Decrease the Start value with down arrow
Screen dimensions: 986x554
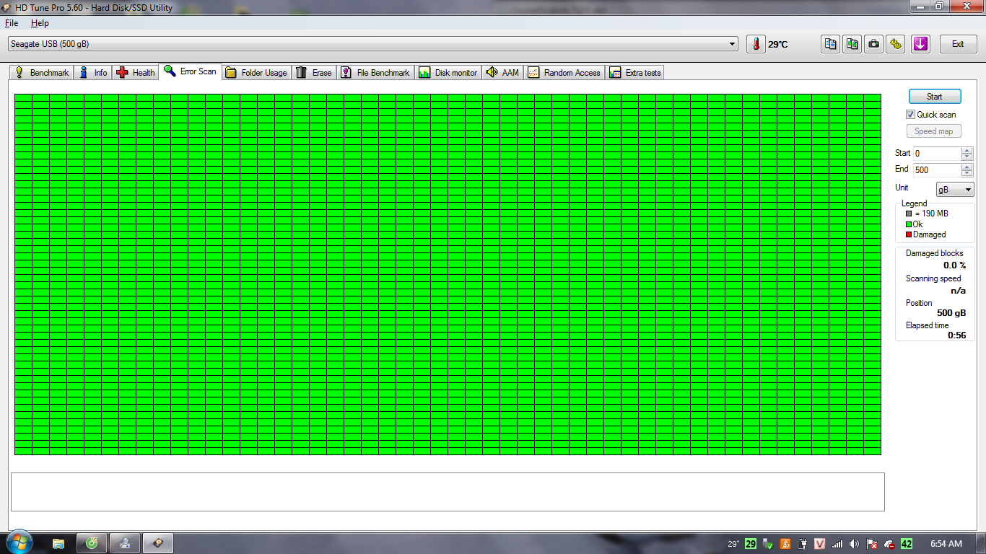967,157
